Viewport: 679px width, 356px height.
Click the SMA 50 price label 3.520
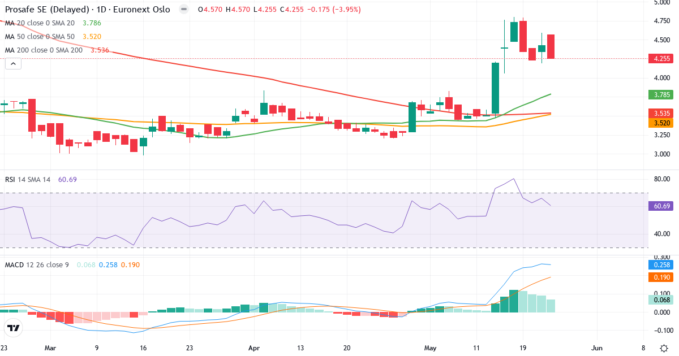coord(661,123)
